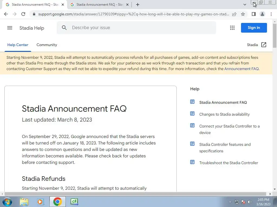Open Troubleshoot the Stadia Controller article
The height and width of the screenshot is (207, 277).
point(229,163)
